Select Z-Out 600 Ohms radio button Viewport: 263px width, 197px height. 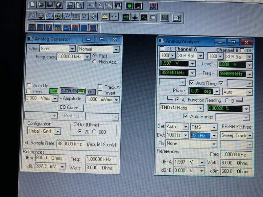tap(94, 132)
